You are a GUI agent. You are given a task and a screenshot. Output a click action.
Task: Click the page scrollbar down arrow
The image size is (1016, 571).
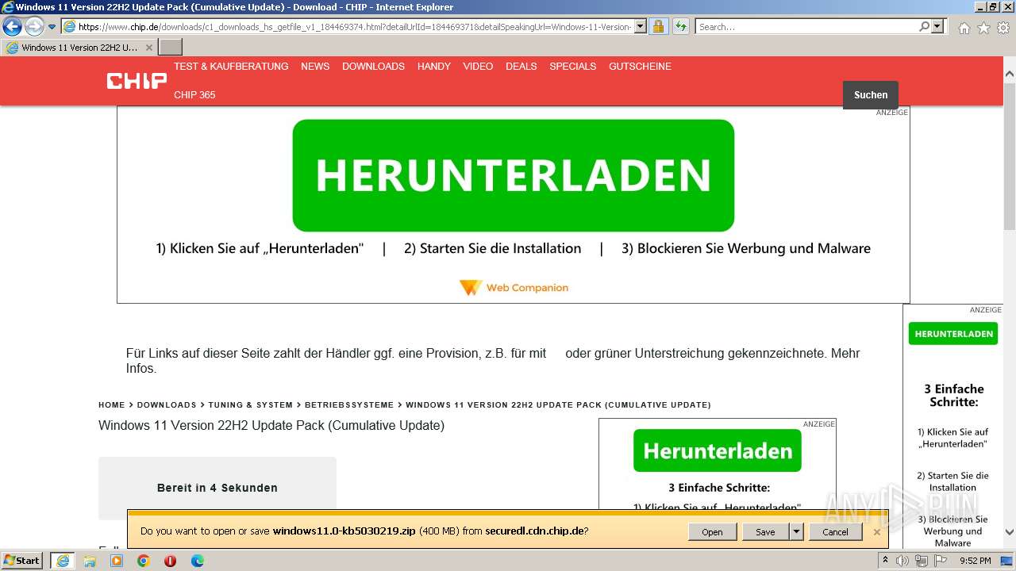(1010, 533)
